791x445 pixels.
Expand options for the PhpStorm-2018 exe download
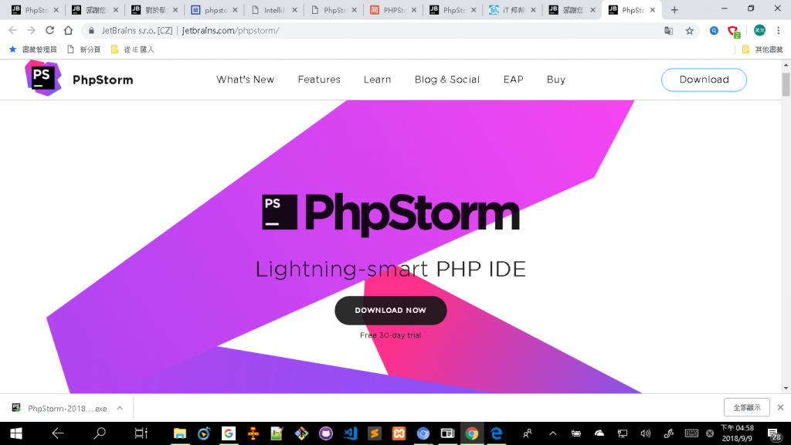click(x=120, y=408)
